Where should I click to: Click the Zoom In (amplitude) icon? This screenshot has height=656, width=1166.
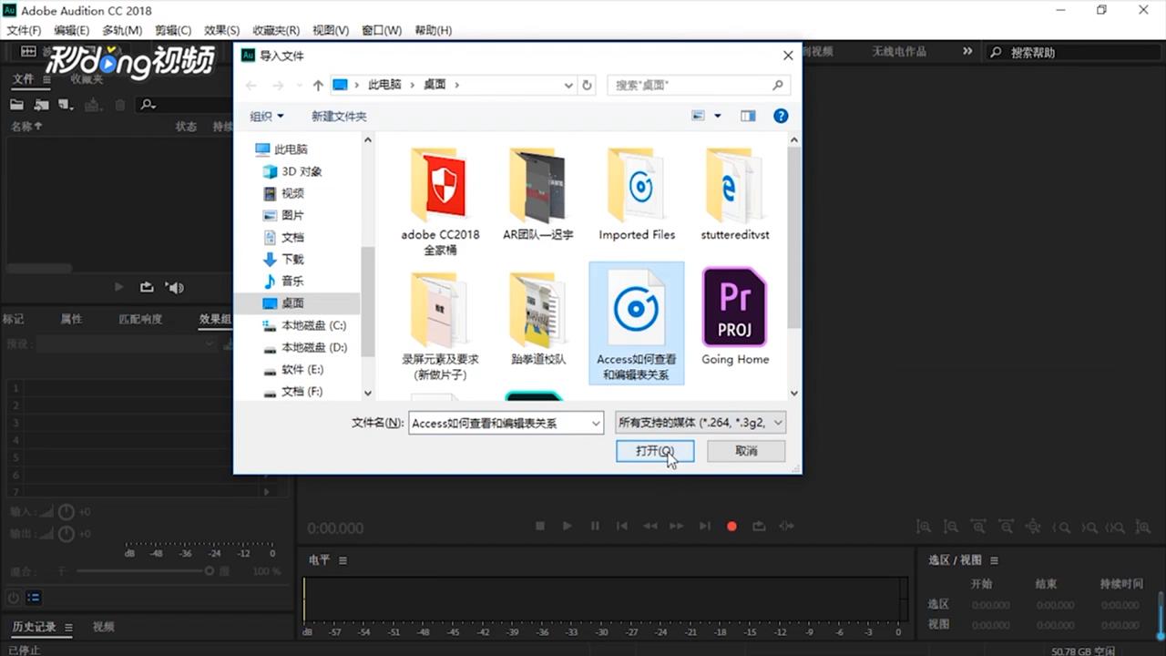[924, 527]
